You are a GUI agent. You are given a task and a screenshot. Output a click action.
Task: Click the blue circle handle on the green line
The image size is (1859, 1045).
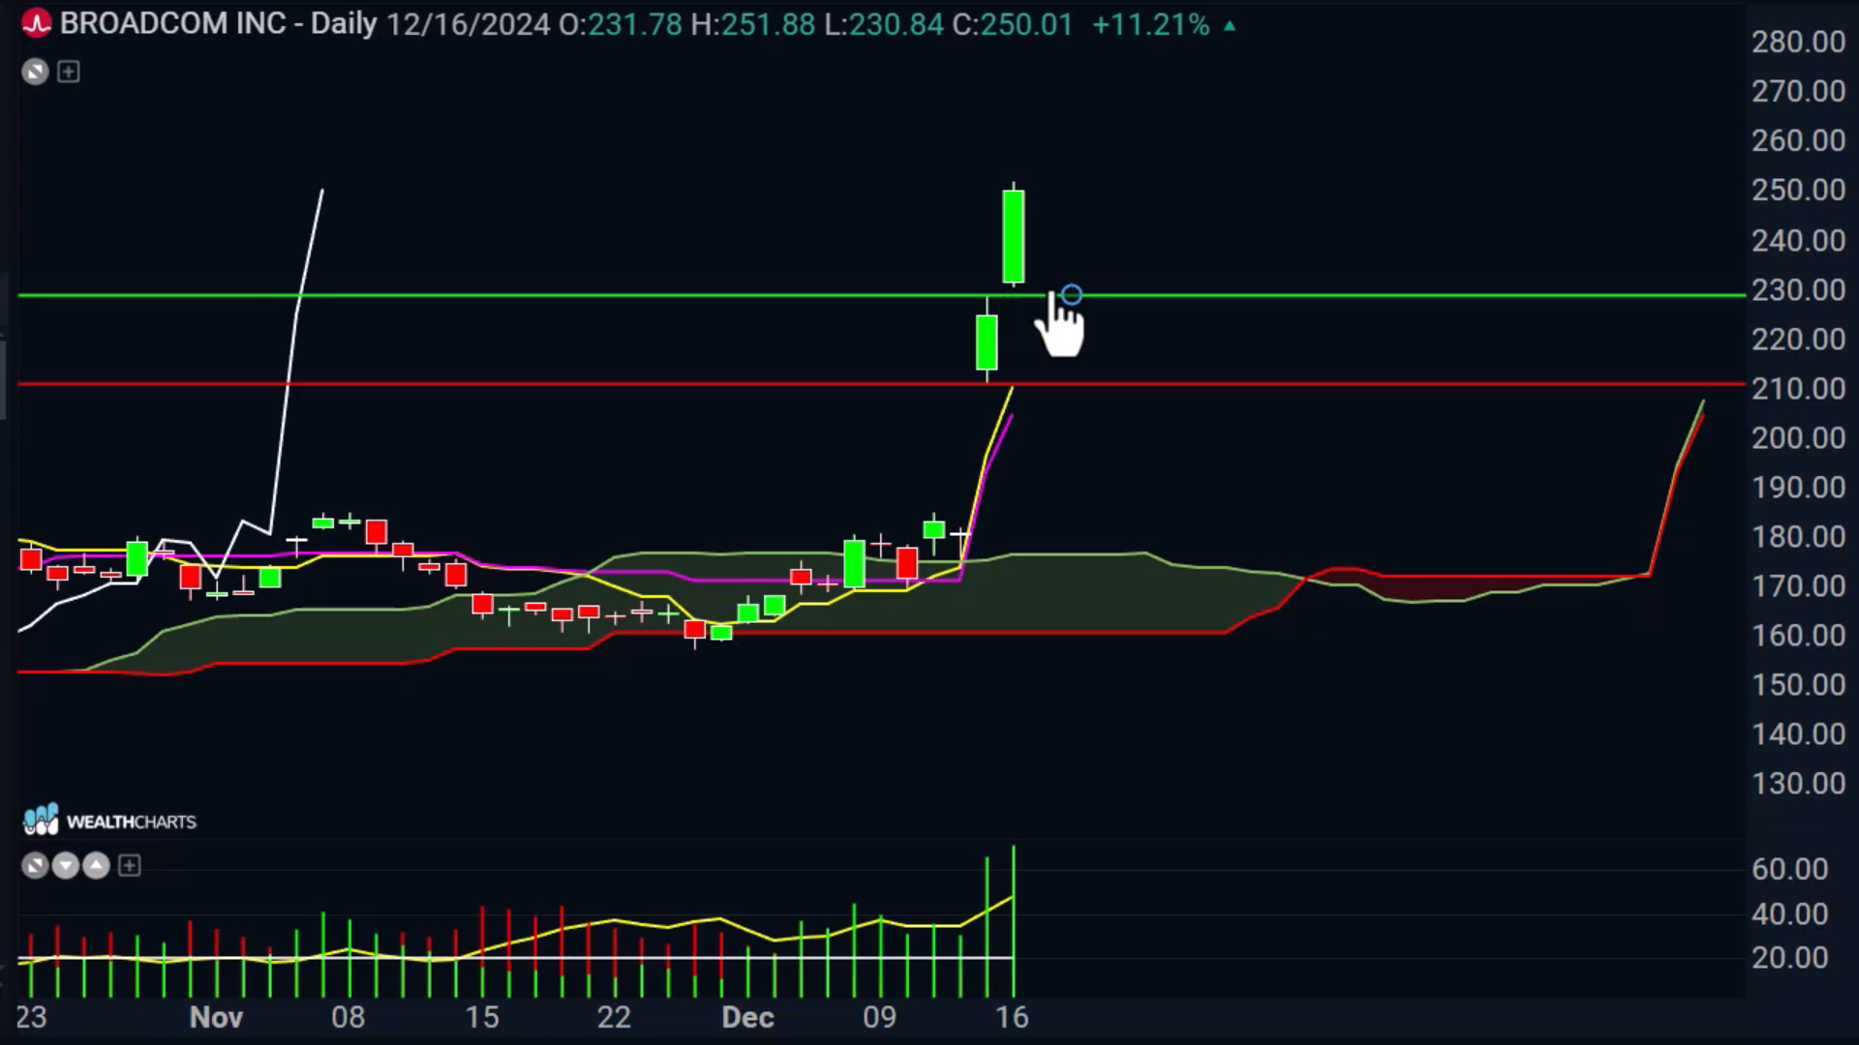point(1072,294)
